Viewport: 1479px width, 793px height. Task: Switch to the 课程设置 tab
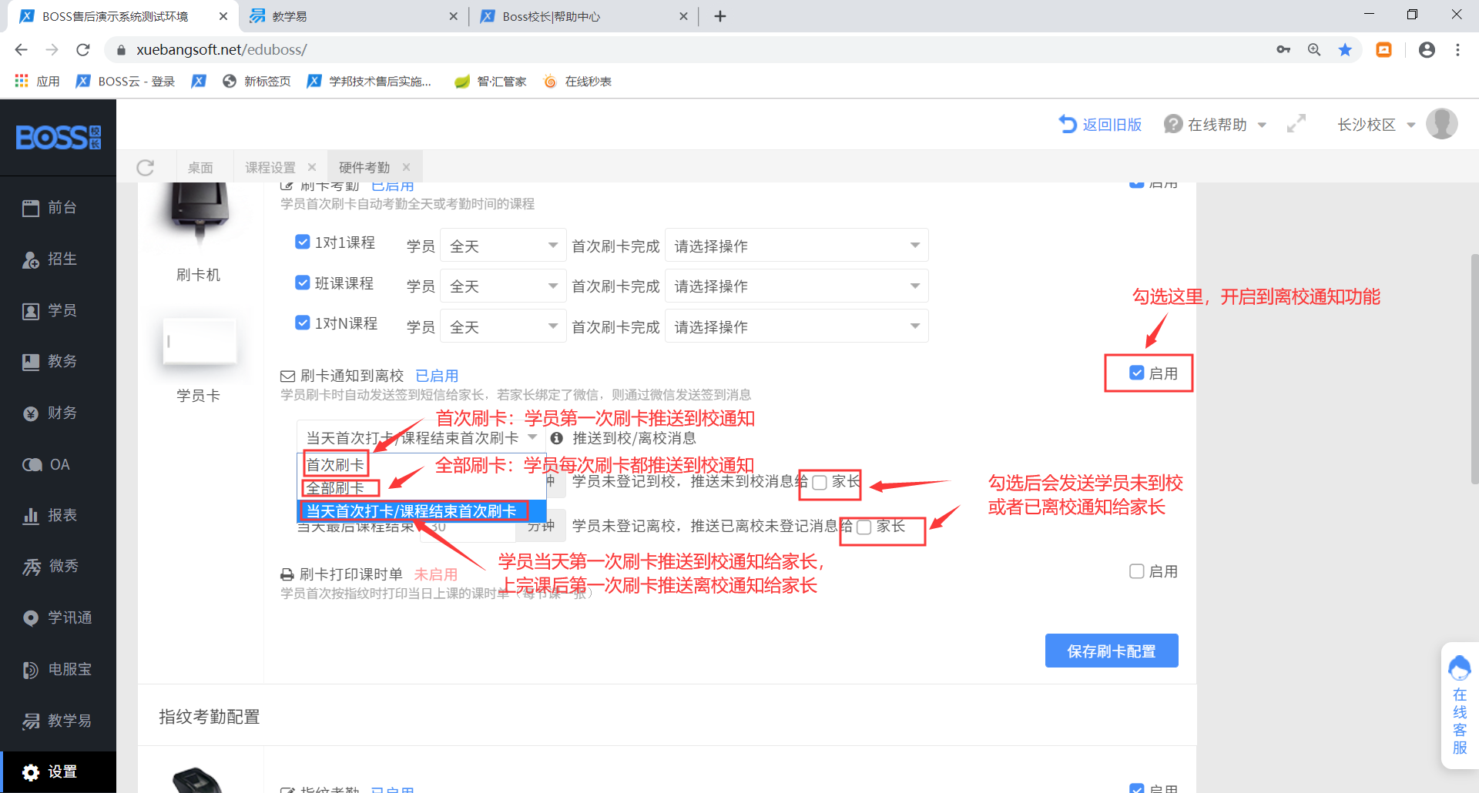pyautogui.click(x=270, y=168)
